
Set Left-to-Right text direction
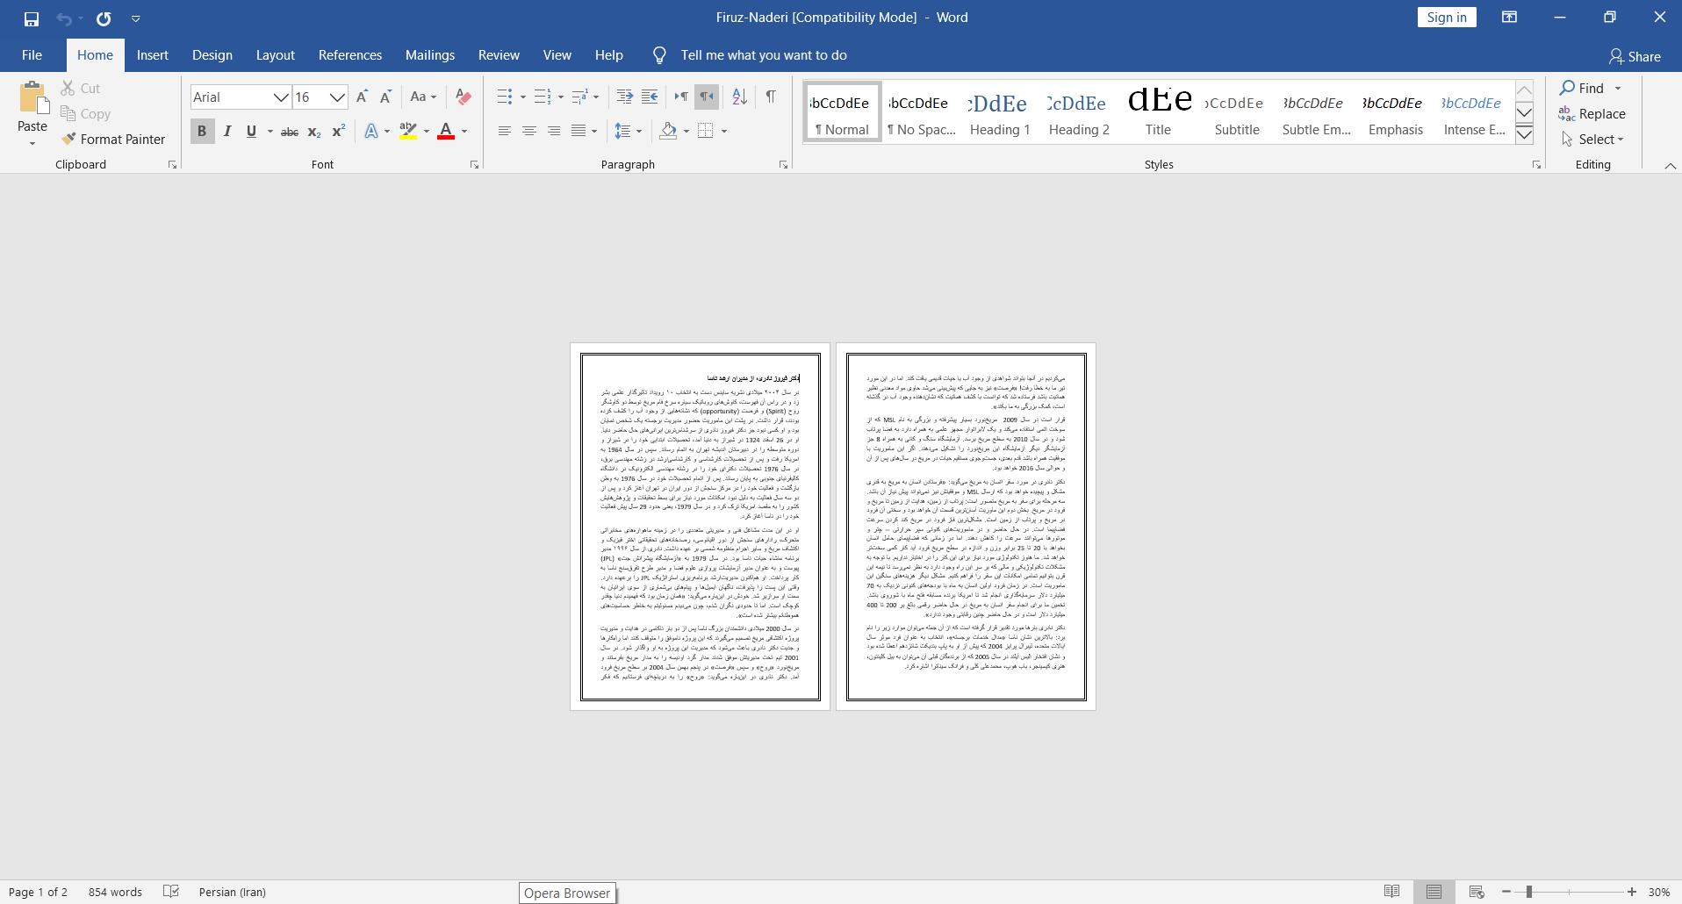(681, 97)
